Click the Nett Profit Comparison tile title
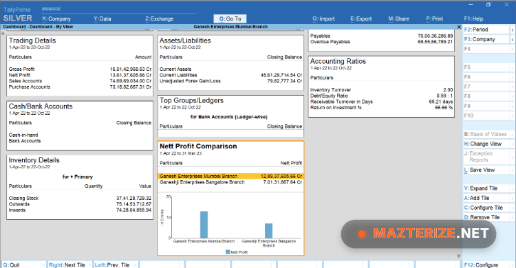This screenshot has width=516, height=268. [198, 146]
